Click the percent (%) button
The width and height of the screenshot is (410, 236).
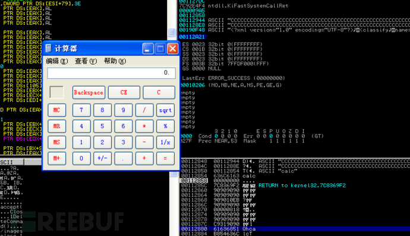[x=165, y=126]
